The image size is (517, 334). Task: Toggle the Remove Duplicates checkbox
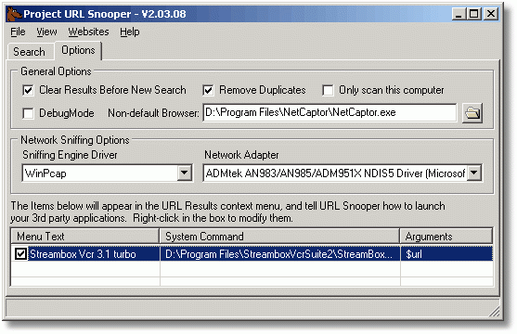click(208, 90)
